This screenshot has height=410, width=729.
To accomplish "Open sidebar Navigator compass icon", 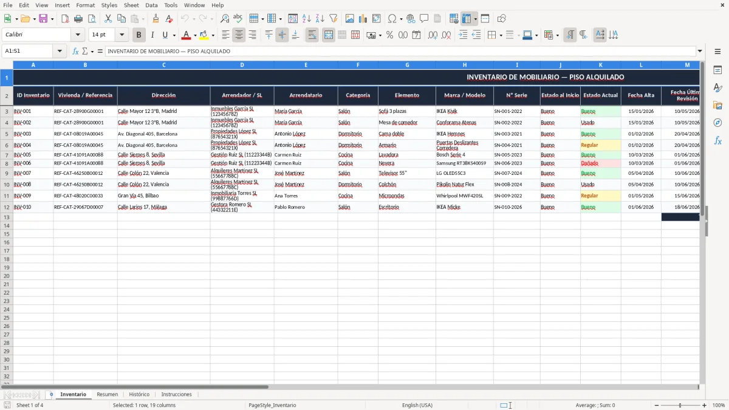I will [x=717, y=123].
